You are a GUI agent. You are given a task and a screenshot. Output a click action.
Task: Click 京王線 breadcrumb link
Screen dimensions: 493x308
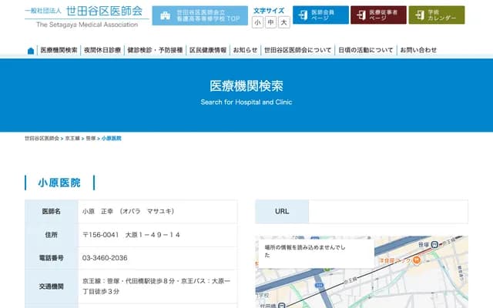pyautogui.click(x=73, y=138)
